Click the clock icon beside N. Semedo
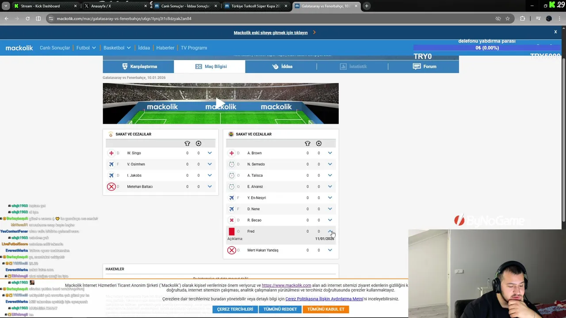This screenshot has width=566, height=318. click(x=231, y=164)
